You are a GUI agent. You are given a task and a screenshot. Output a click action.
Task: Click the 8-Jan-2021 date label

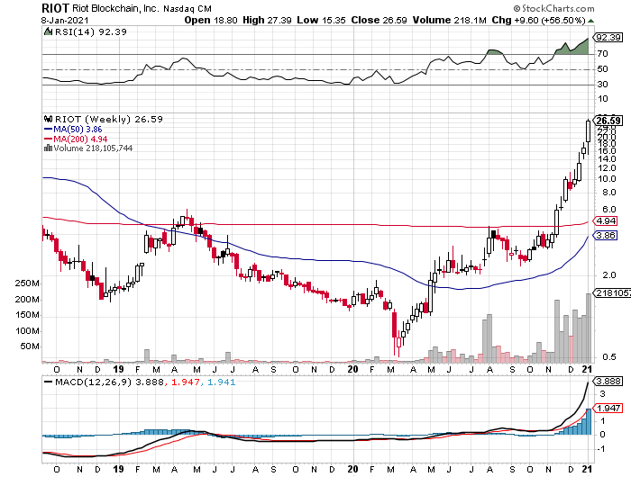65,20
